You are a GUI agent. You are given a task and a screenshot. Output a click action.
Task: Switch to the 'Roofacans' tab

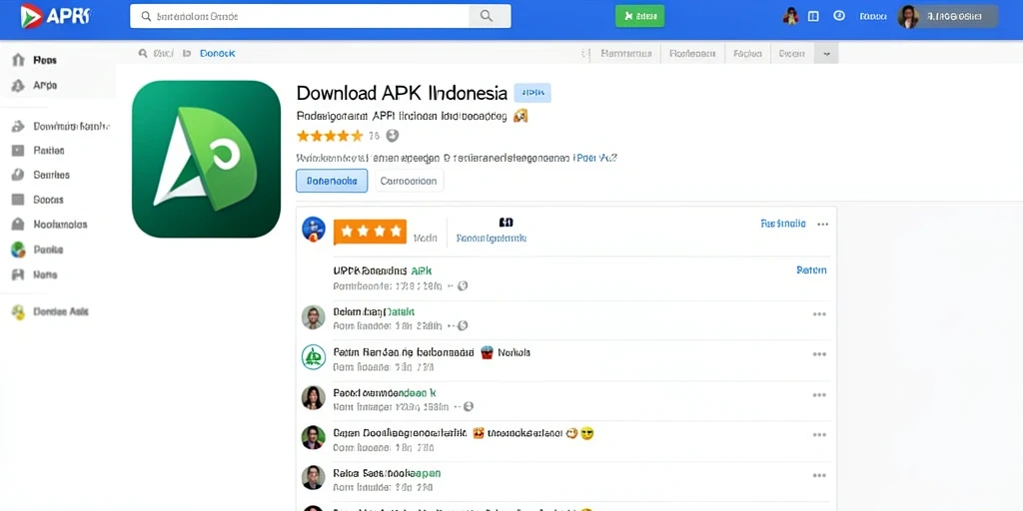click(692, 54)
